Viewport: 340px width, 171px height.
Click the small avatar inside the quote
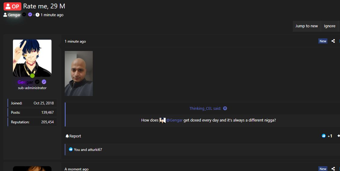[x=162, y=120]
